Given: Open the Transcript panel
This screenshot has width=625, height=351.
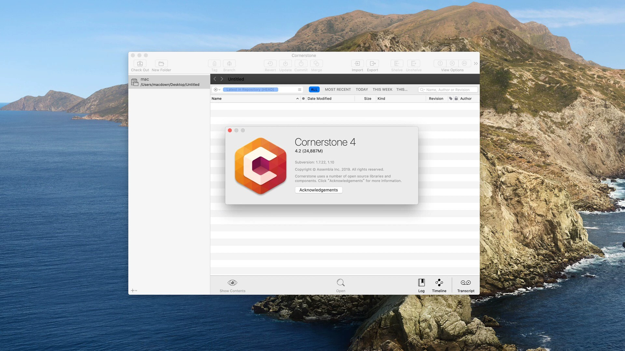Looking at the screenshot, I should (465, 283).
